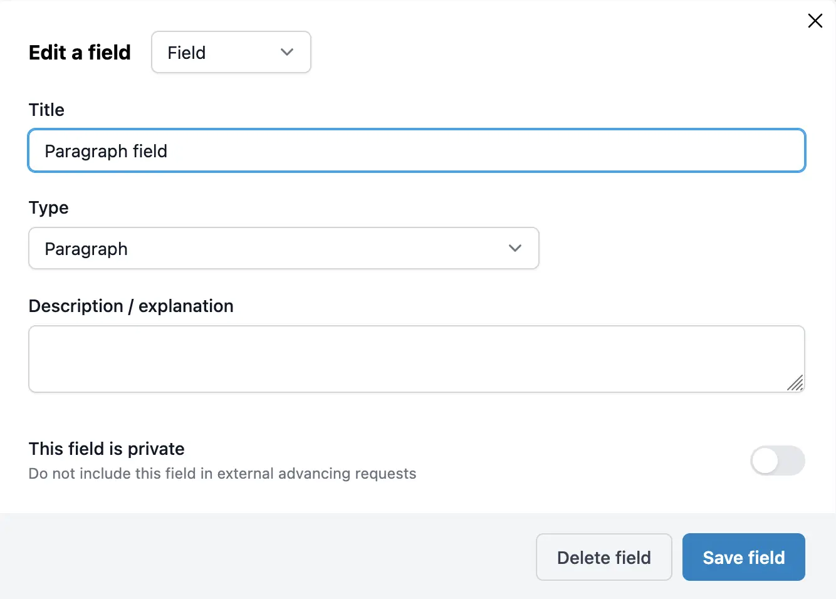The width and height of the screenshot is (836, 599).
Task: Click the chevron arrow in the Field selector
Action: pyautogui.click(x=287, y=53)
